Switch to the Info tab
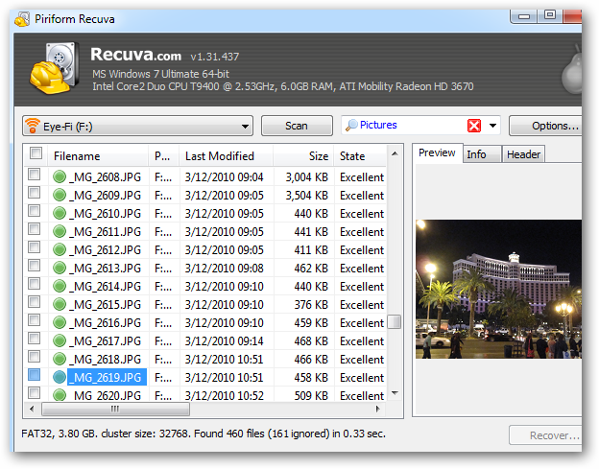 (x=476, y=154)
